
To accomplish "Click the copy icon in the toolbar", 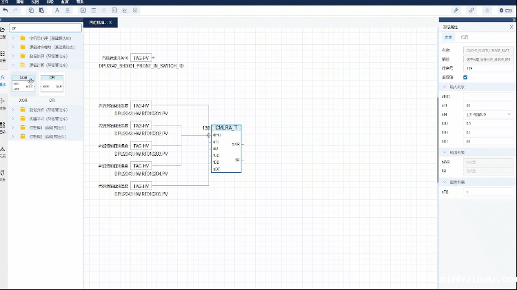I will (31, 10).
